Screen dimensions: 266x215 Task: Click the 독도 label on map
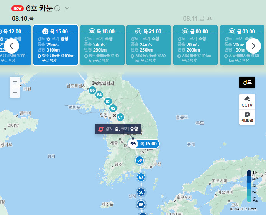200,123
